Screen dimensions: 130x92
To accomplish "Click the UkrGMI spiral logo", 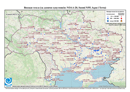I will (8, 81).
